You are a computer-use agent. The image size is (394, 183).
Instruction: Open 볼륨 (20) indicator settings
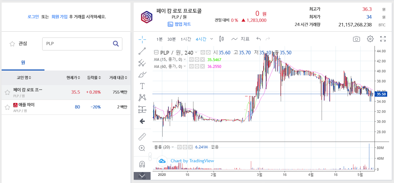coord(185,147)
